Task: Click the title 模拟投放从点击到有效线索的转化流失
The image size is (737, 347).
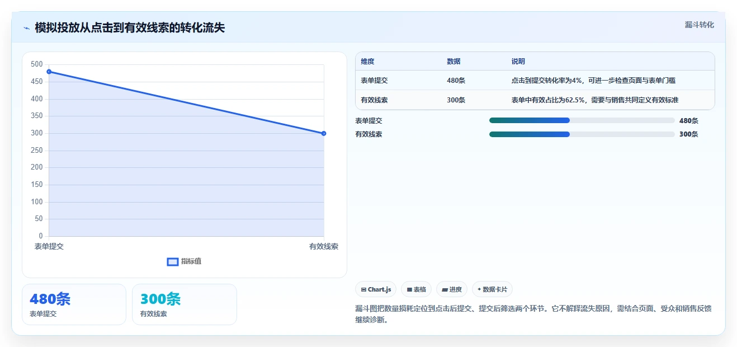Action: pyautogui.click(x=130, y=27)
